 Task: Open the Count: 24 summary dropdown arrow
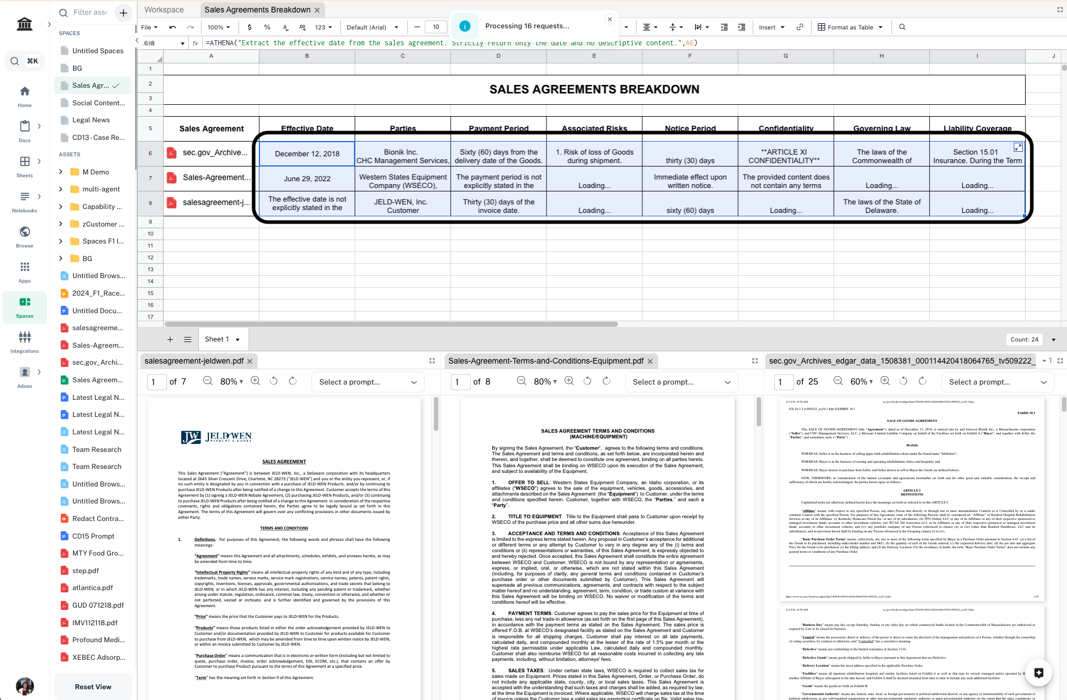click(x=1053, y=340)
